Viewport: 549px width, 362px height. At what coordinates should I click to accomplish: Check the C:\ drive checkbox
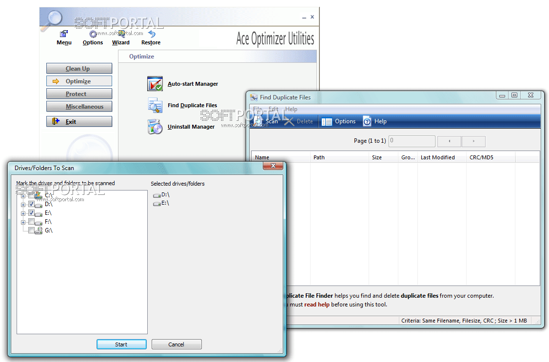[31, 195]
